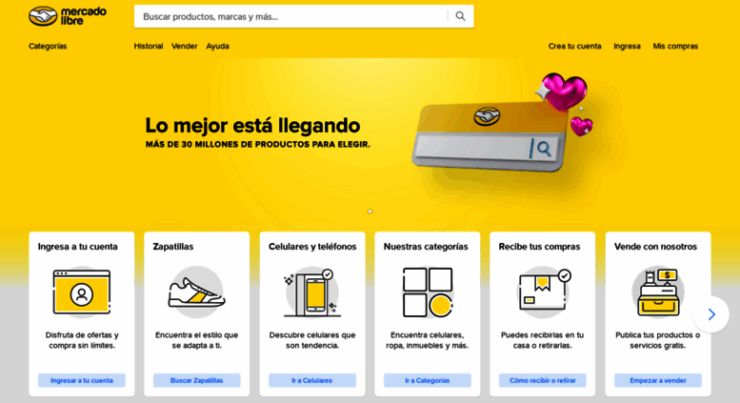The height and width of the screenshot is (403, 740).
Task: Select the banner carousel pagination dot
Action: [370, 212]
